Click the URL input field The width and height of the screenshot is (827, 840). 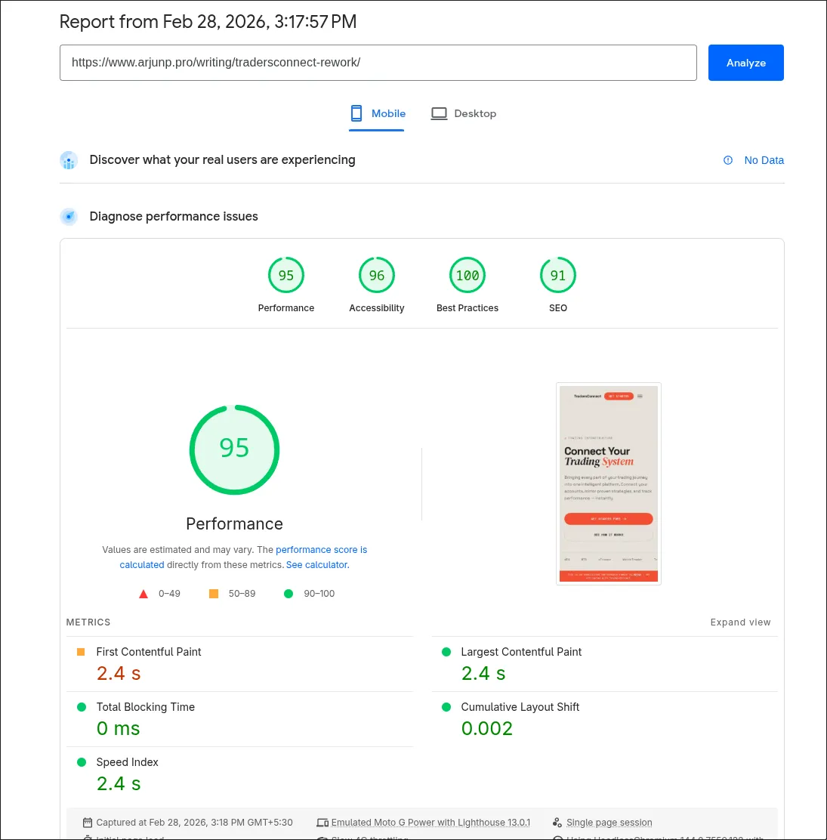(378, 63)
